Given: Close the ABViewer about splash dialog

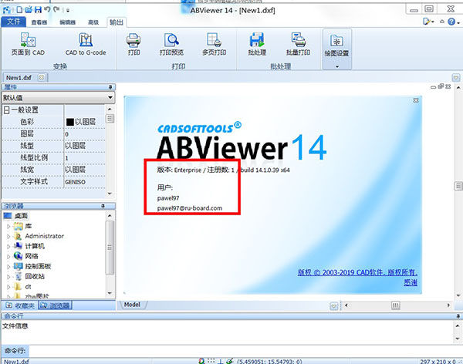Looking at the screenshot, I should [416, 100].
